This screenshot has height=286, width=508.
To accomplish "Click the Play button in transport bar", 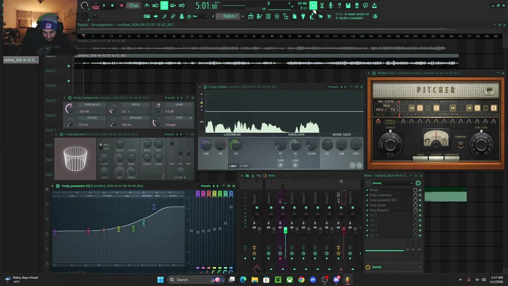I will pos(104,6).
